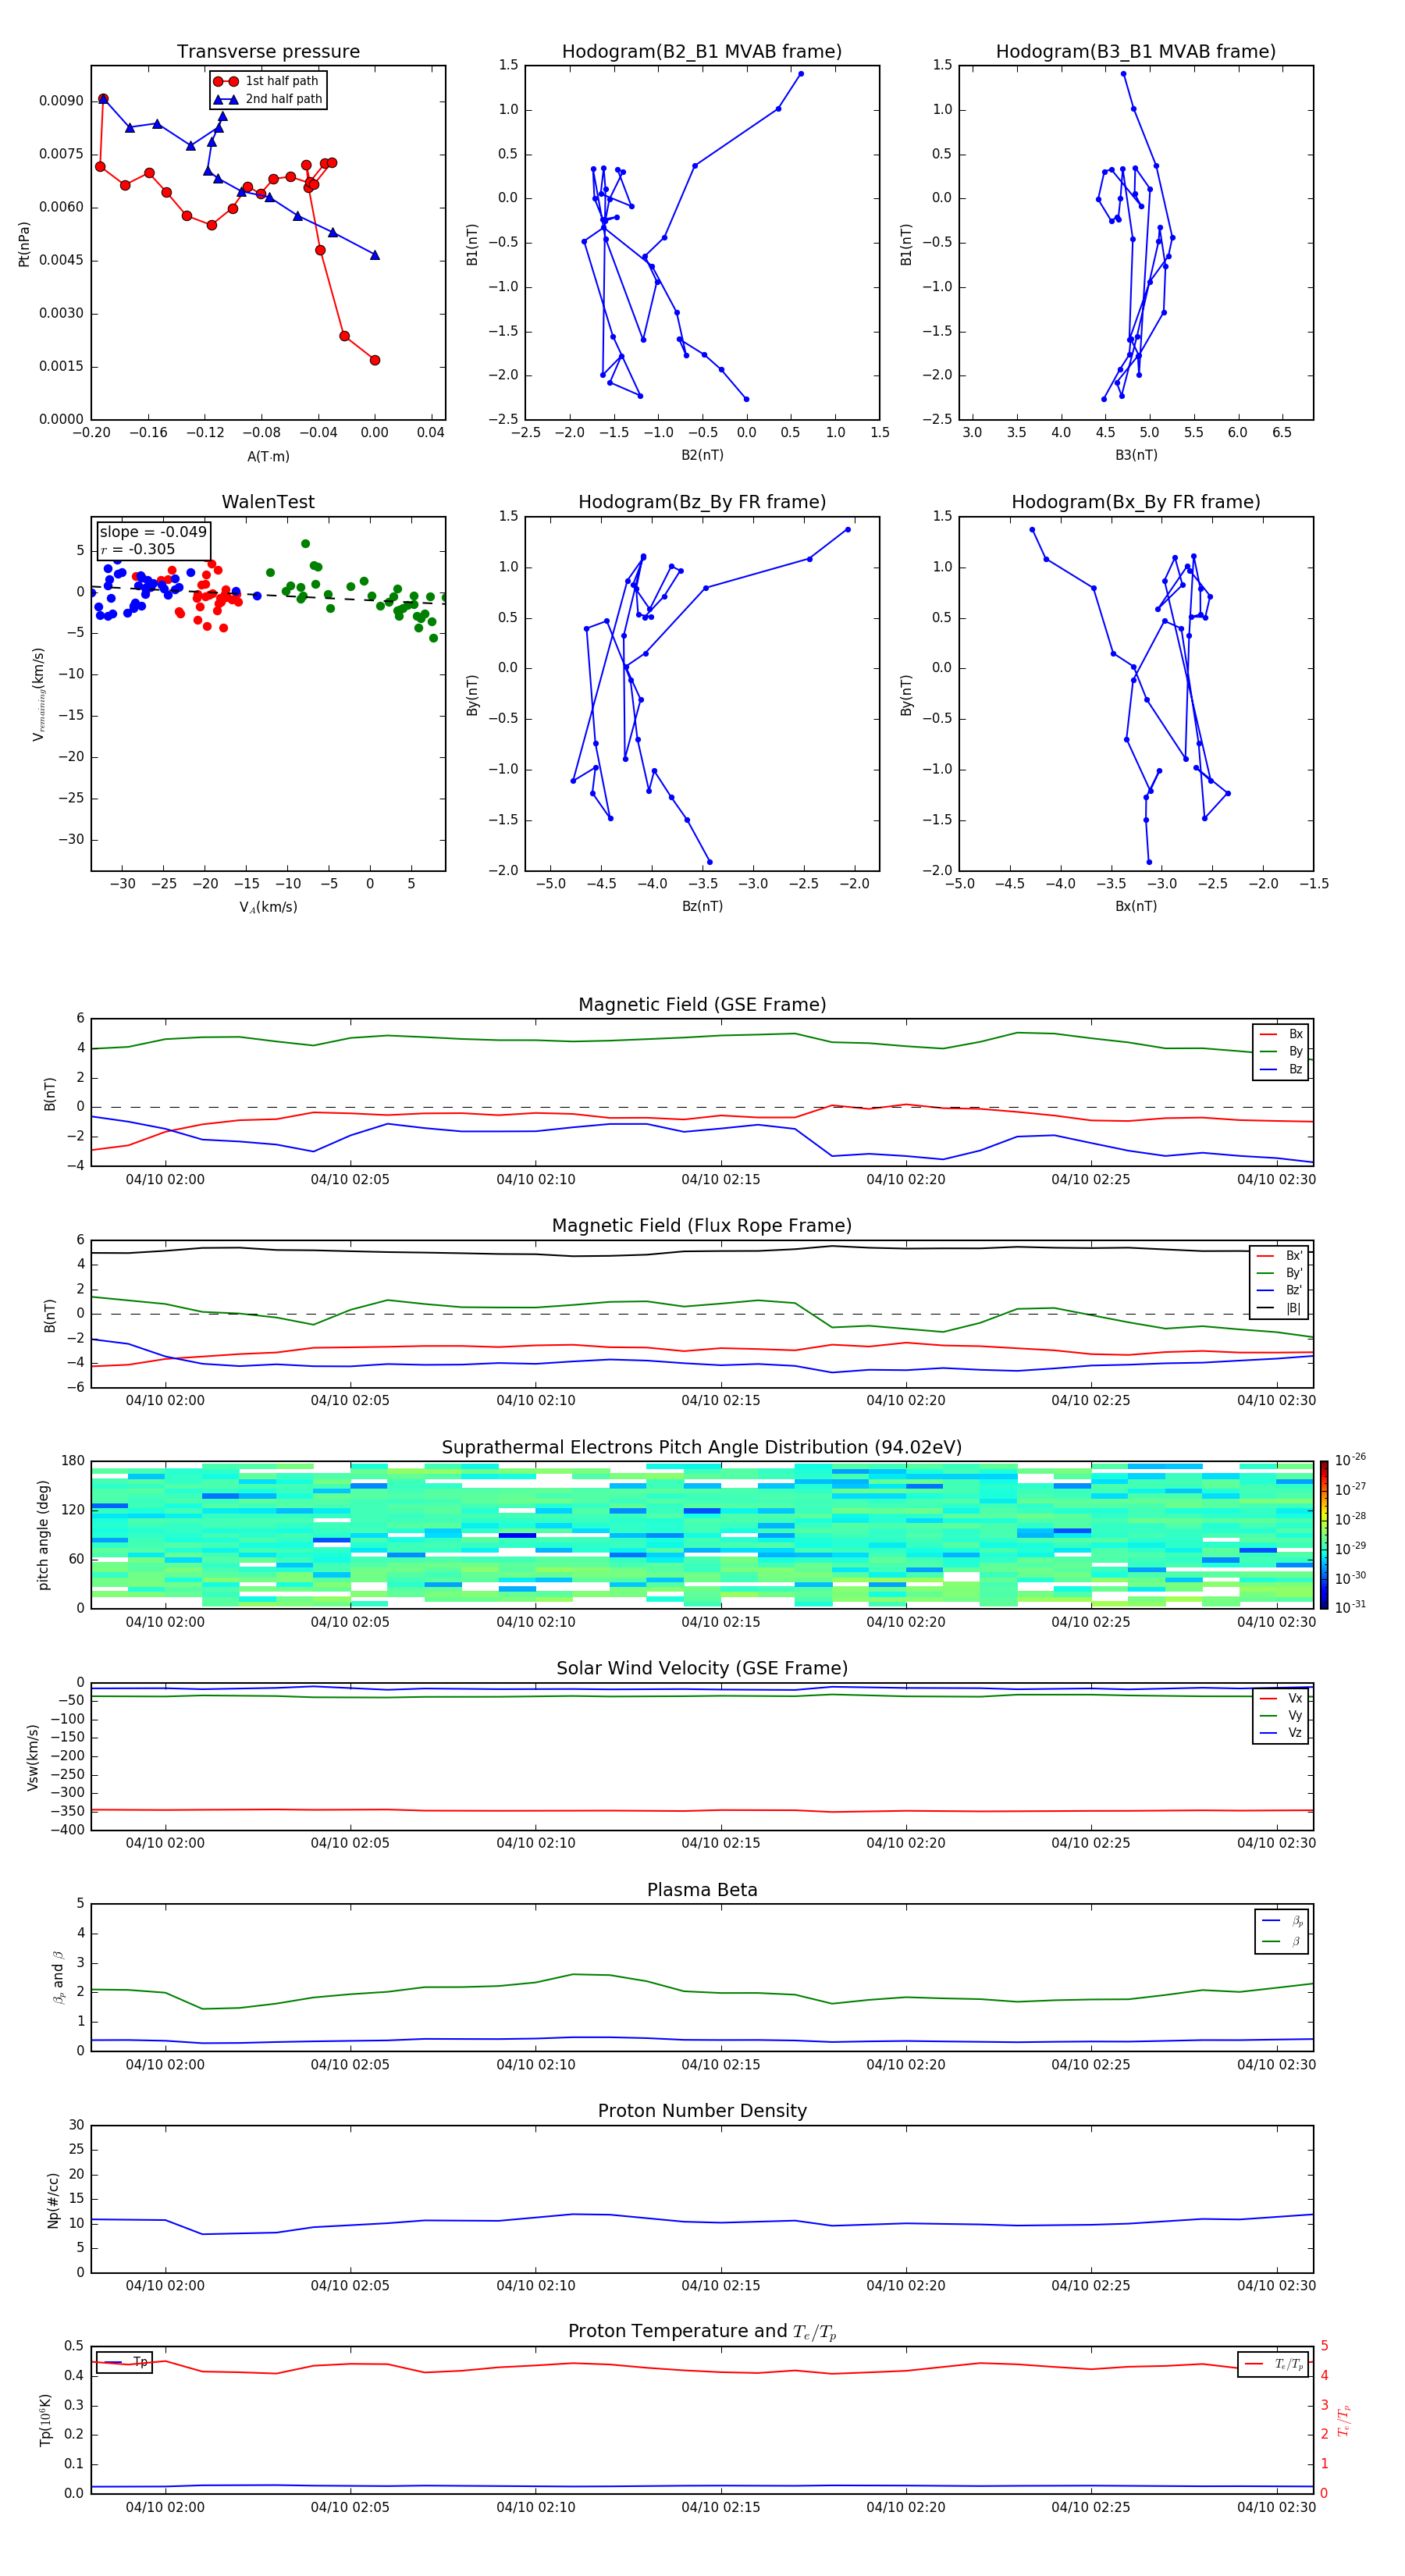The height and width of the screenshot is (2576, 1405).
Task: Click the "Proton Number Density" title
Action: [x=702, y=2111]
